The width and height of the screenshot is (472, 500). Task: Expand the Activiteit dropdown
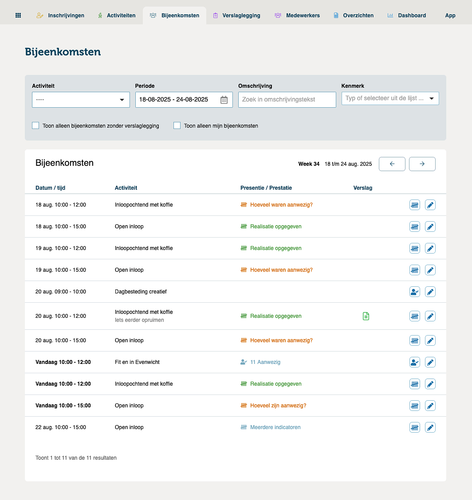[x=81, y=100]
